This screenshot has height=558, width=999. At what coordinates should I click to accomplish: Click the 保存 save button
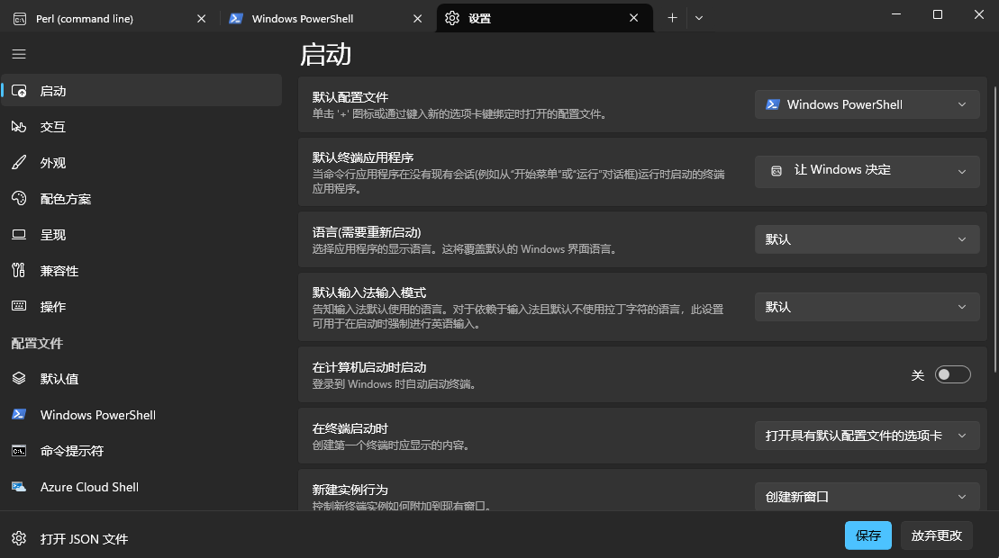coord(867,535)
